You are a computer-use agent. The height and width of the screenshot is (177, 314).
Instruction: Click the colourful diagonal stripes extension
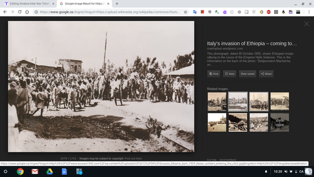(217, 12)
